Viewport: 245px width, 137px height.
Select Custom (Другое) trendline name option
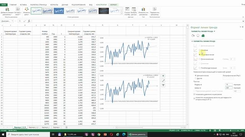click(x=196, y=78)
